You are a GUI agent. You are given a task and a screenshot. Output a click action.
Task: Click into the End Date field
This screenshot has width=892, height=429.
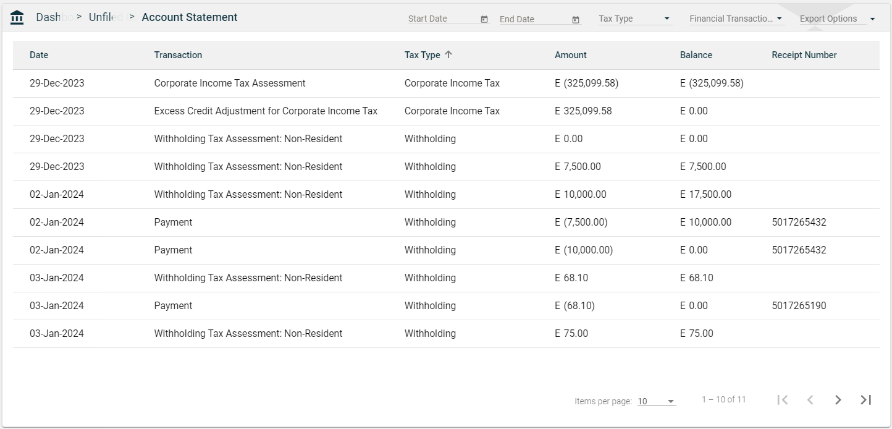click(534, 19)
